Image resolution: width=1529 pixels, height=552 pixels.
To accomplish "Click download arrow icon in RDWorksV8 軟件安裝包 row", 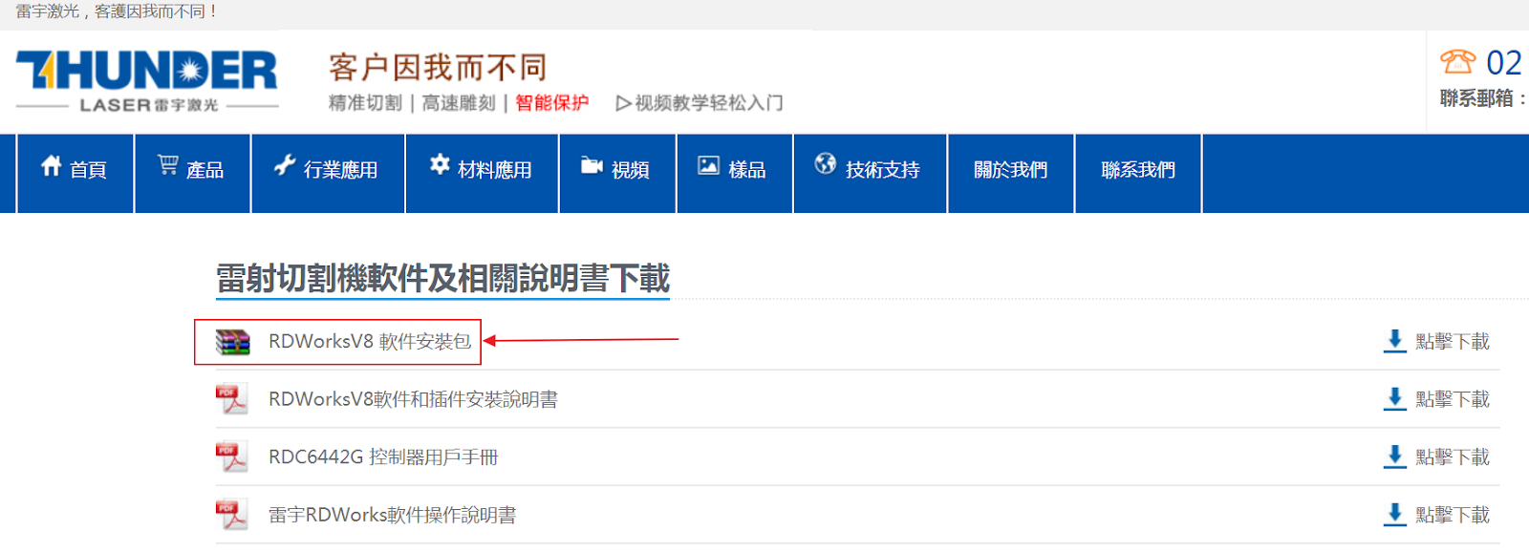I will (x=1395, y=341).
